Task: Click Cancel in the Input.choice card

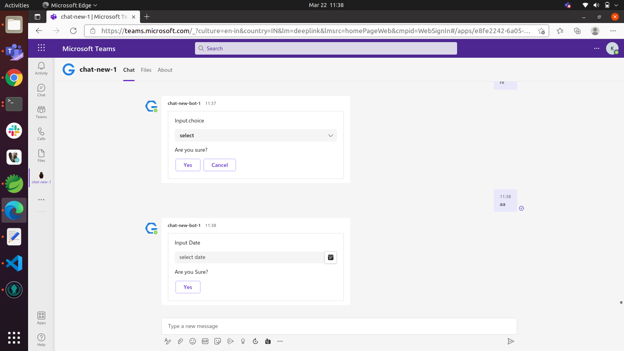Action: coord(220,165)
